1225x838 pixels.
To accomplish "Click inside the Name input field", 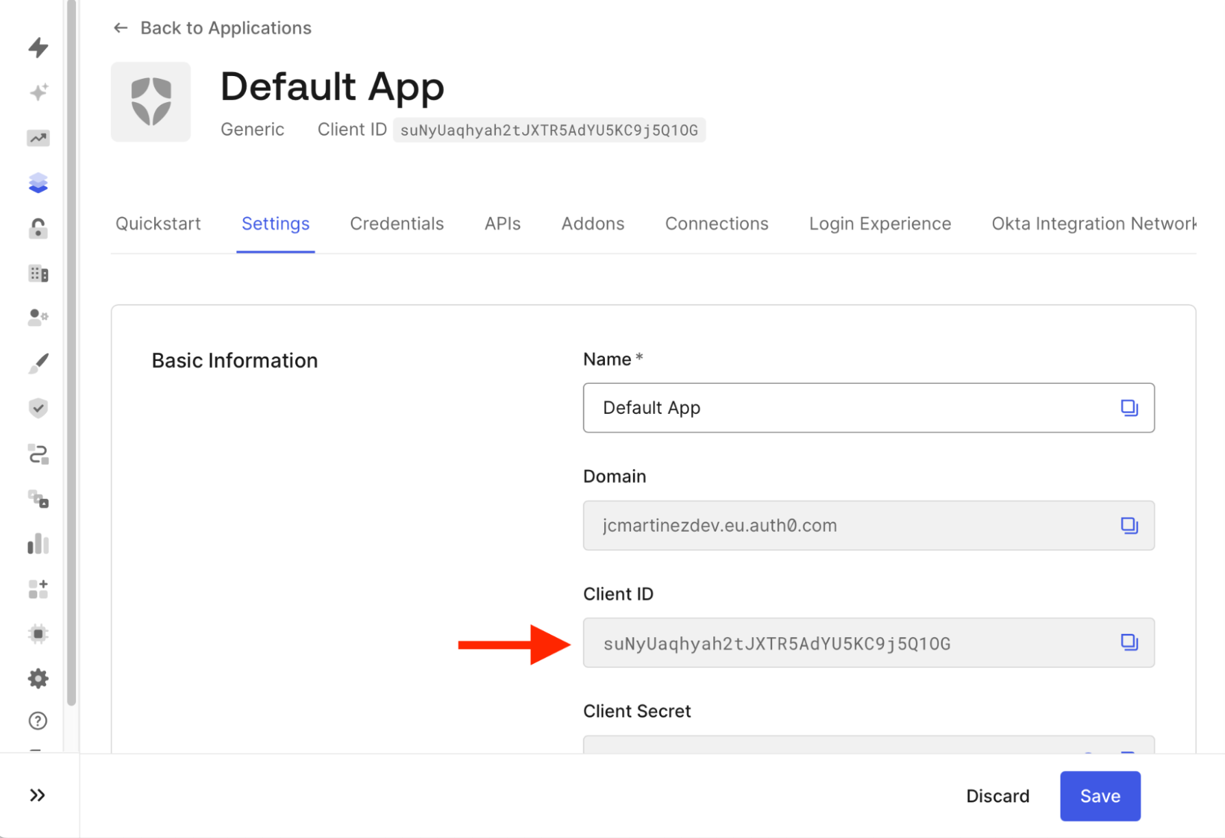I will [x=788, y=408].
